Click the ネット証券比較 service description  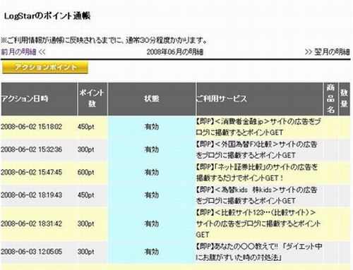tap(257, 172)
